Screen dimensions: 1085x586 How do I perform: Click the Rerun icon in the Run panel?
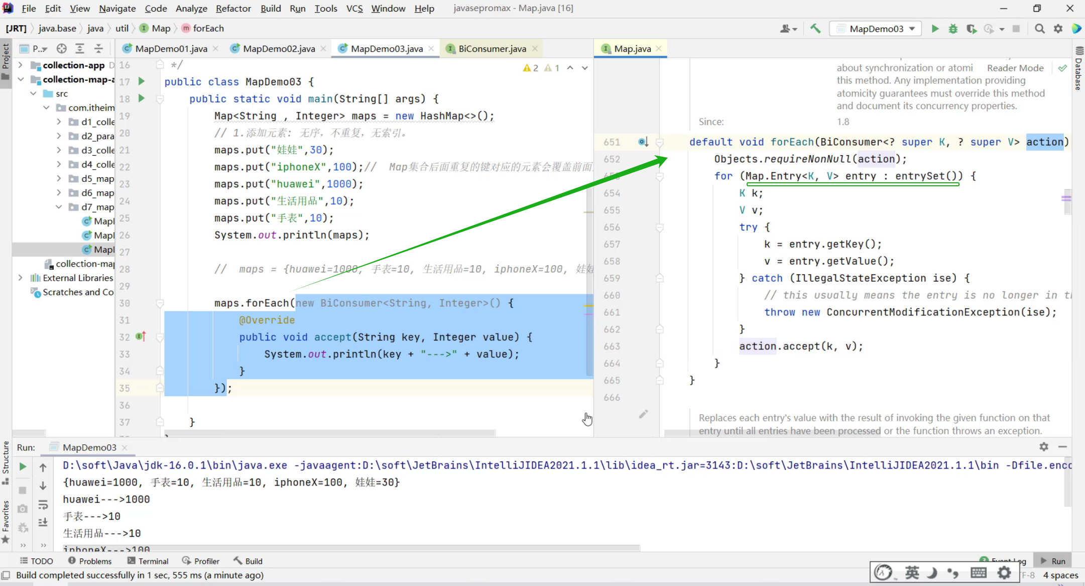point(23,466)
